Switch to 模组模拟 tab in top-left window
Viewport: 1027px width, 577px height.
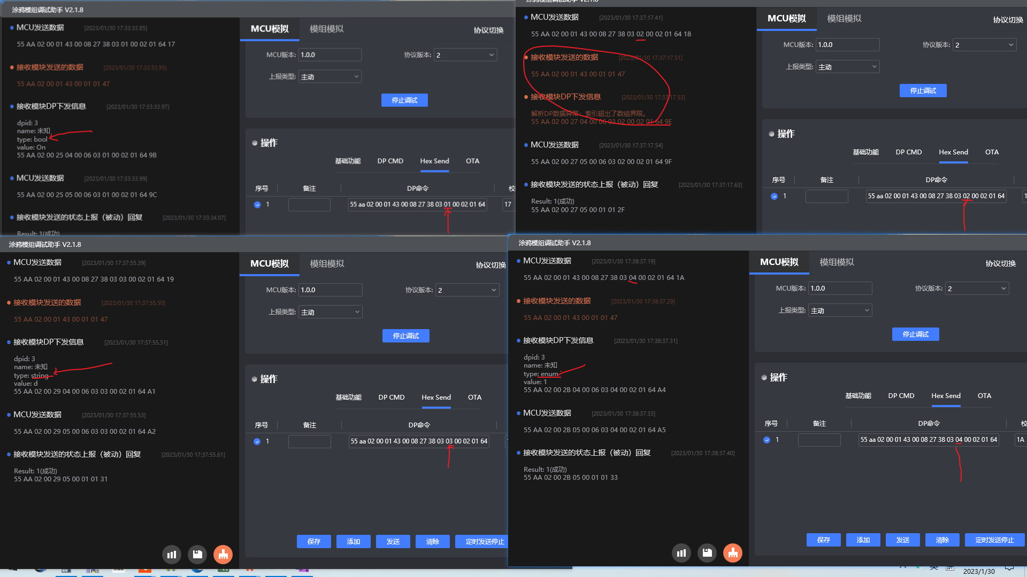(326, 29)
